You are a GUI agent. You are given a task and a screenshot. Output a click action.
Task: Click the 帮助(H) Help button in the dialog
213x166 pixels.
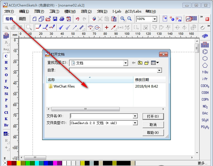click(x=153, y=133)
